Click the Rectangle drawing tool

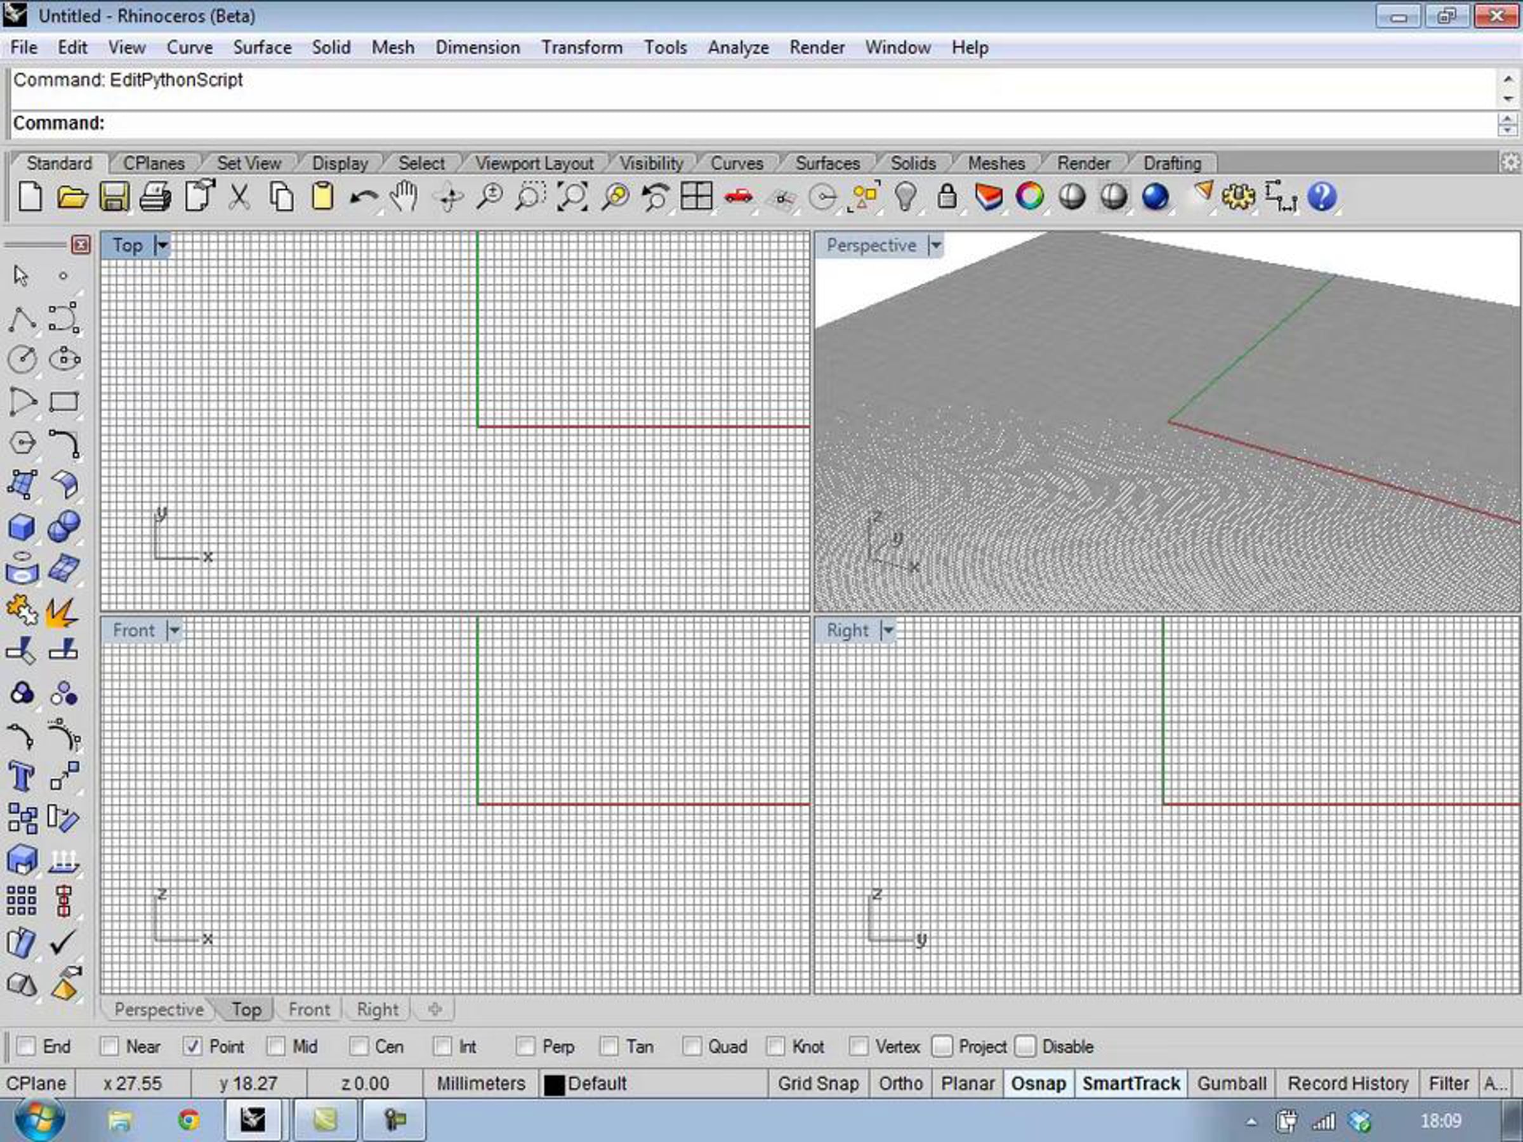(64, 402)
